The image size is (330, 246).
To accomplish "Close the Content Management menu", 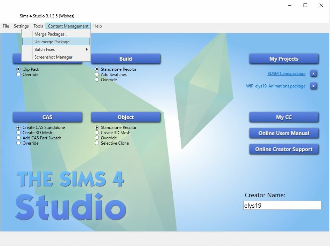I will click(68, 26).
